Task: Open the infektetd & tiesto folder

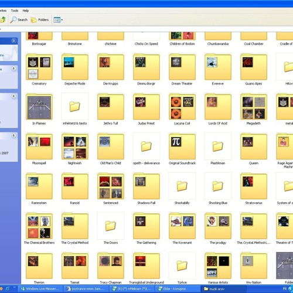Action: [75, 107]
